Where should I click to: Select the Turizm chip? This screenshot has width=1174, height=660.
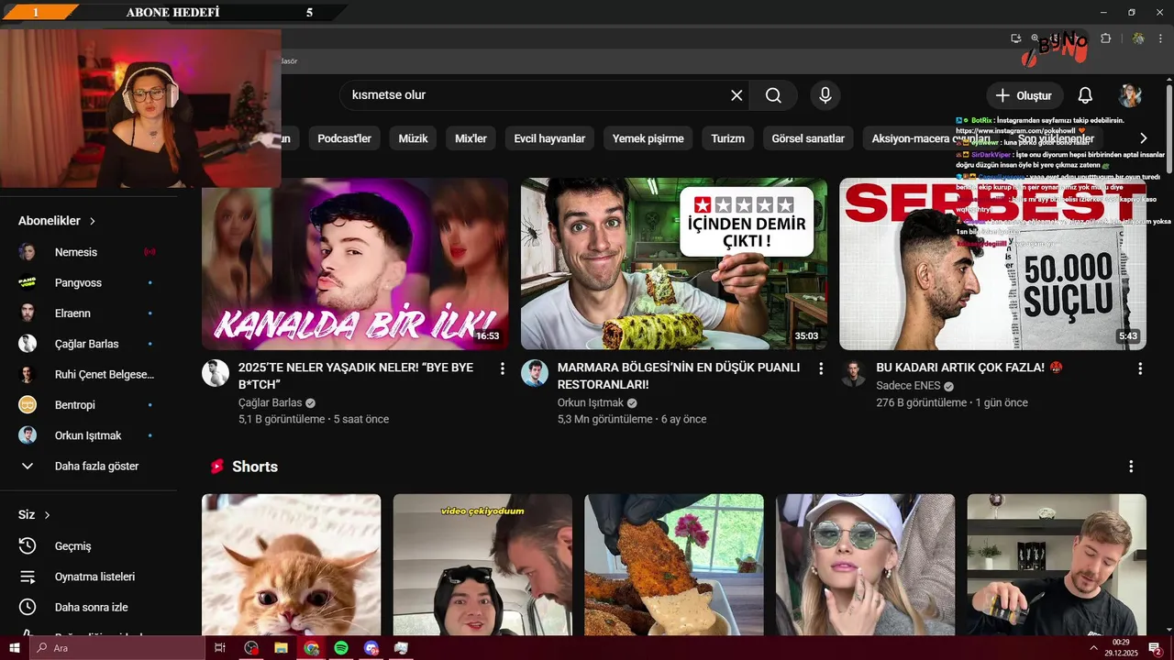tap(727, 138)
